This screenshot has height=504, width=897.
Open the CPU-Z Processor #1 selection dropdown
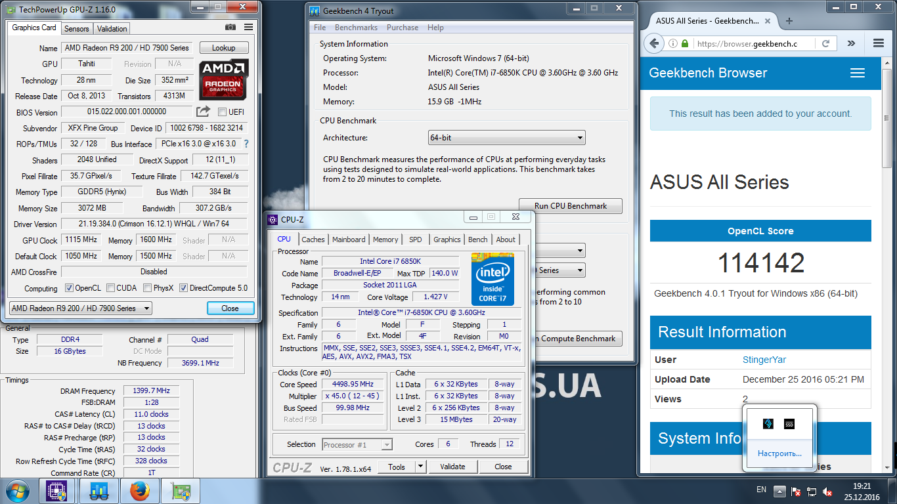(357, 444)
